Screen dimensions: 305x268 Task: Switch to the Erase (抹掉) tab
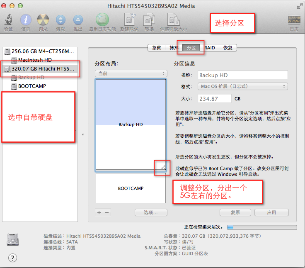[x=174, y=48]
